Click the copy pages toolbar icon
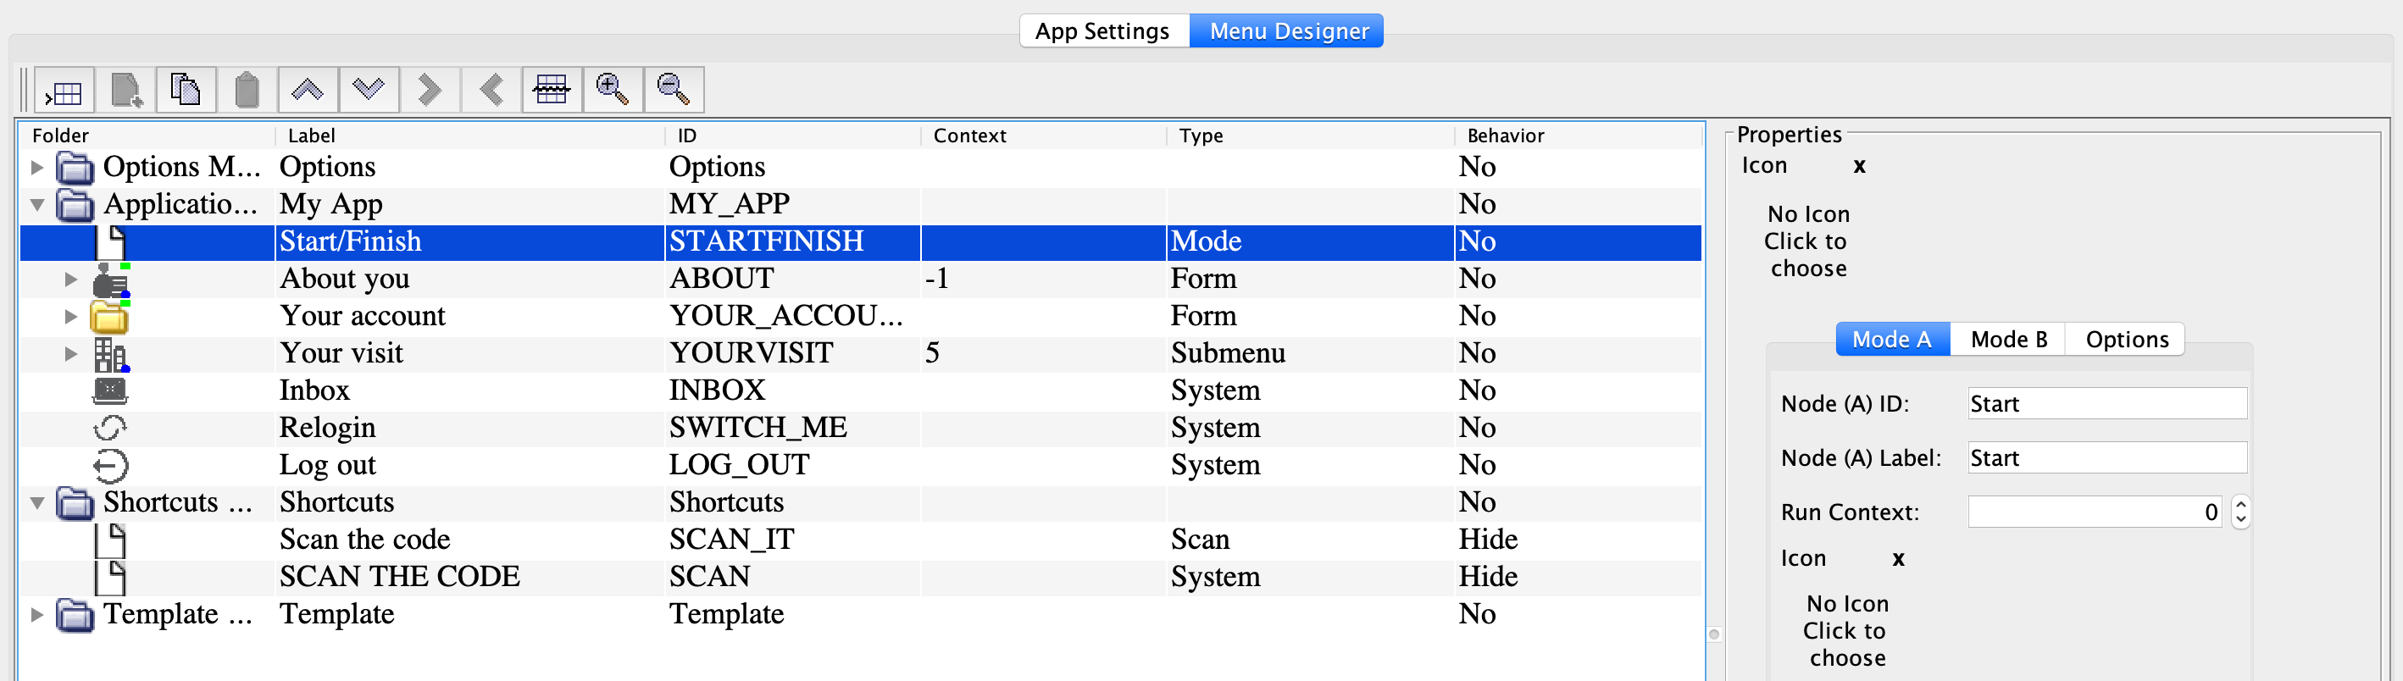2403x681 pixels. tap(186, 91)
